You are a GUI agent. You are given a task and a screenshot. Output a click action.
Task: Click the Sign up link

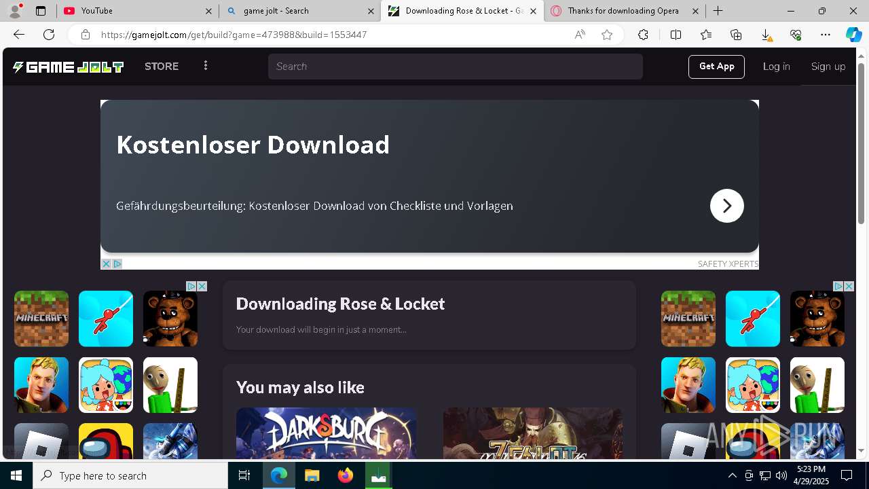coord(828,67)
